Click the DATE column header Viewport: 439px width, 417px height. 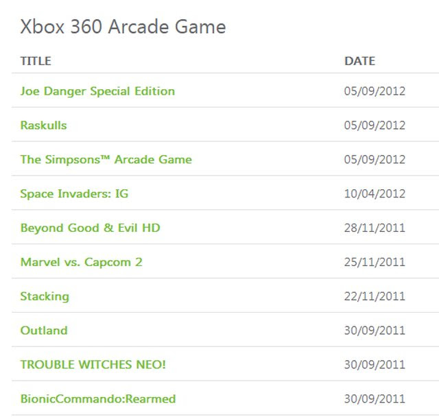[359, 61]
